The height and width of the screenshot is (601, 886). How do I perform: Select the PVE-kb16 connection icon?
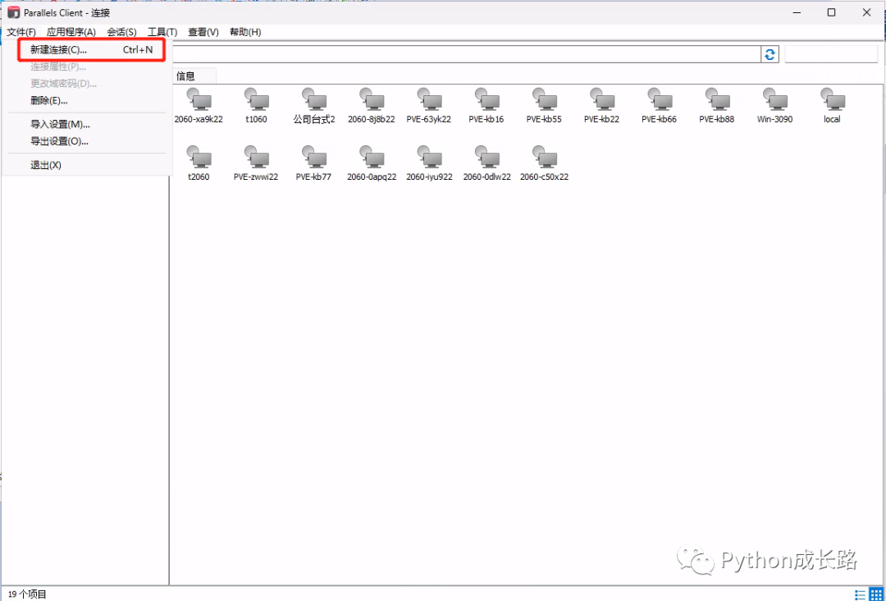click(x=486, y=99)
